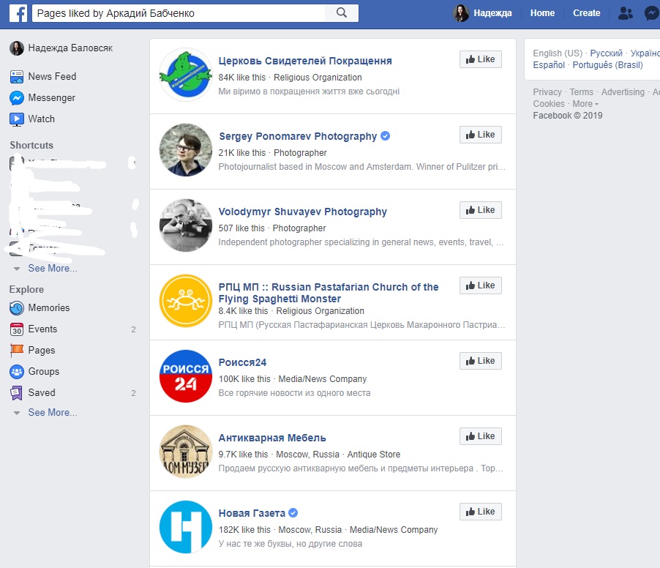Open Pages label in sidebar
Screen dimensions: 660x568
click(x=41, y=351)
